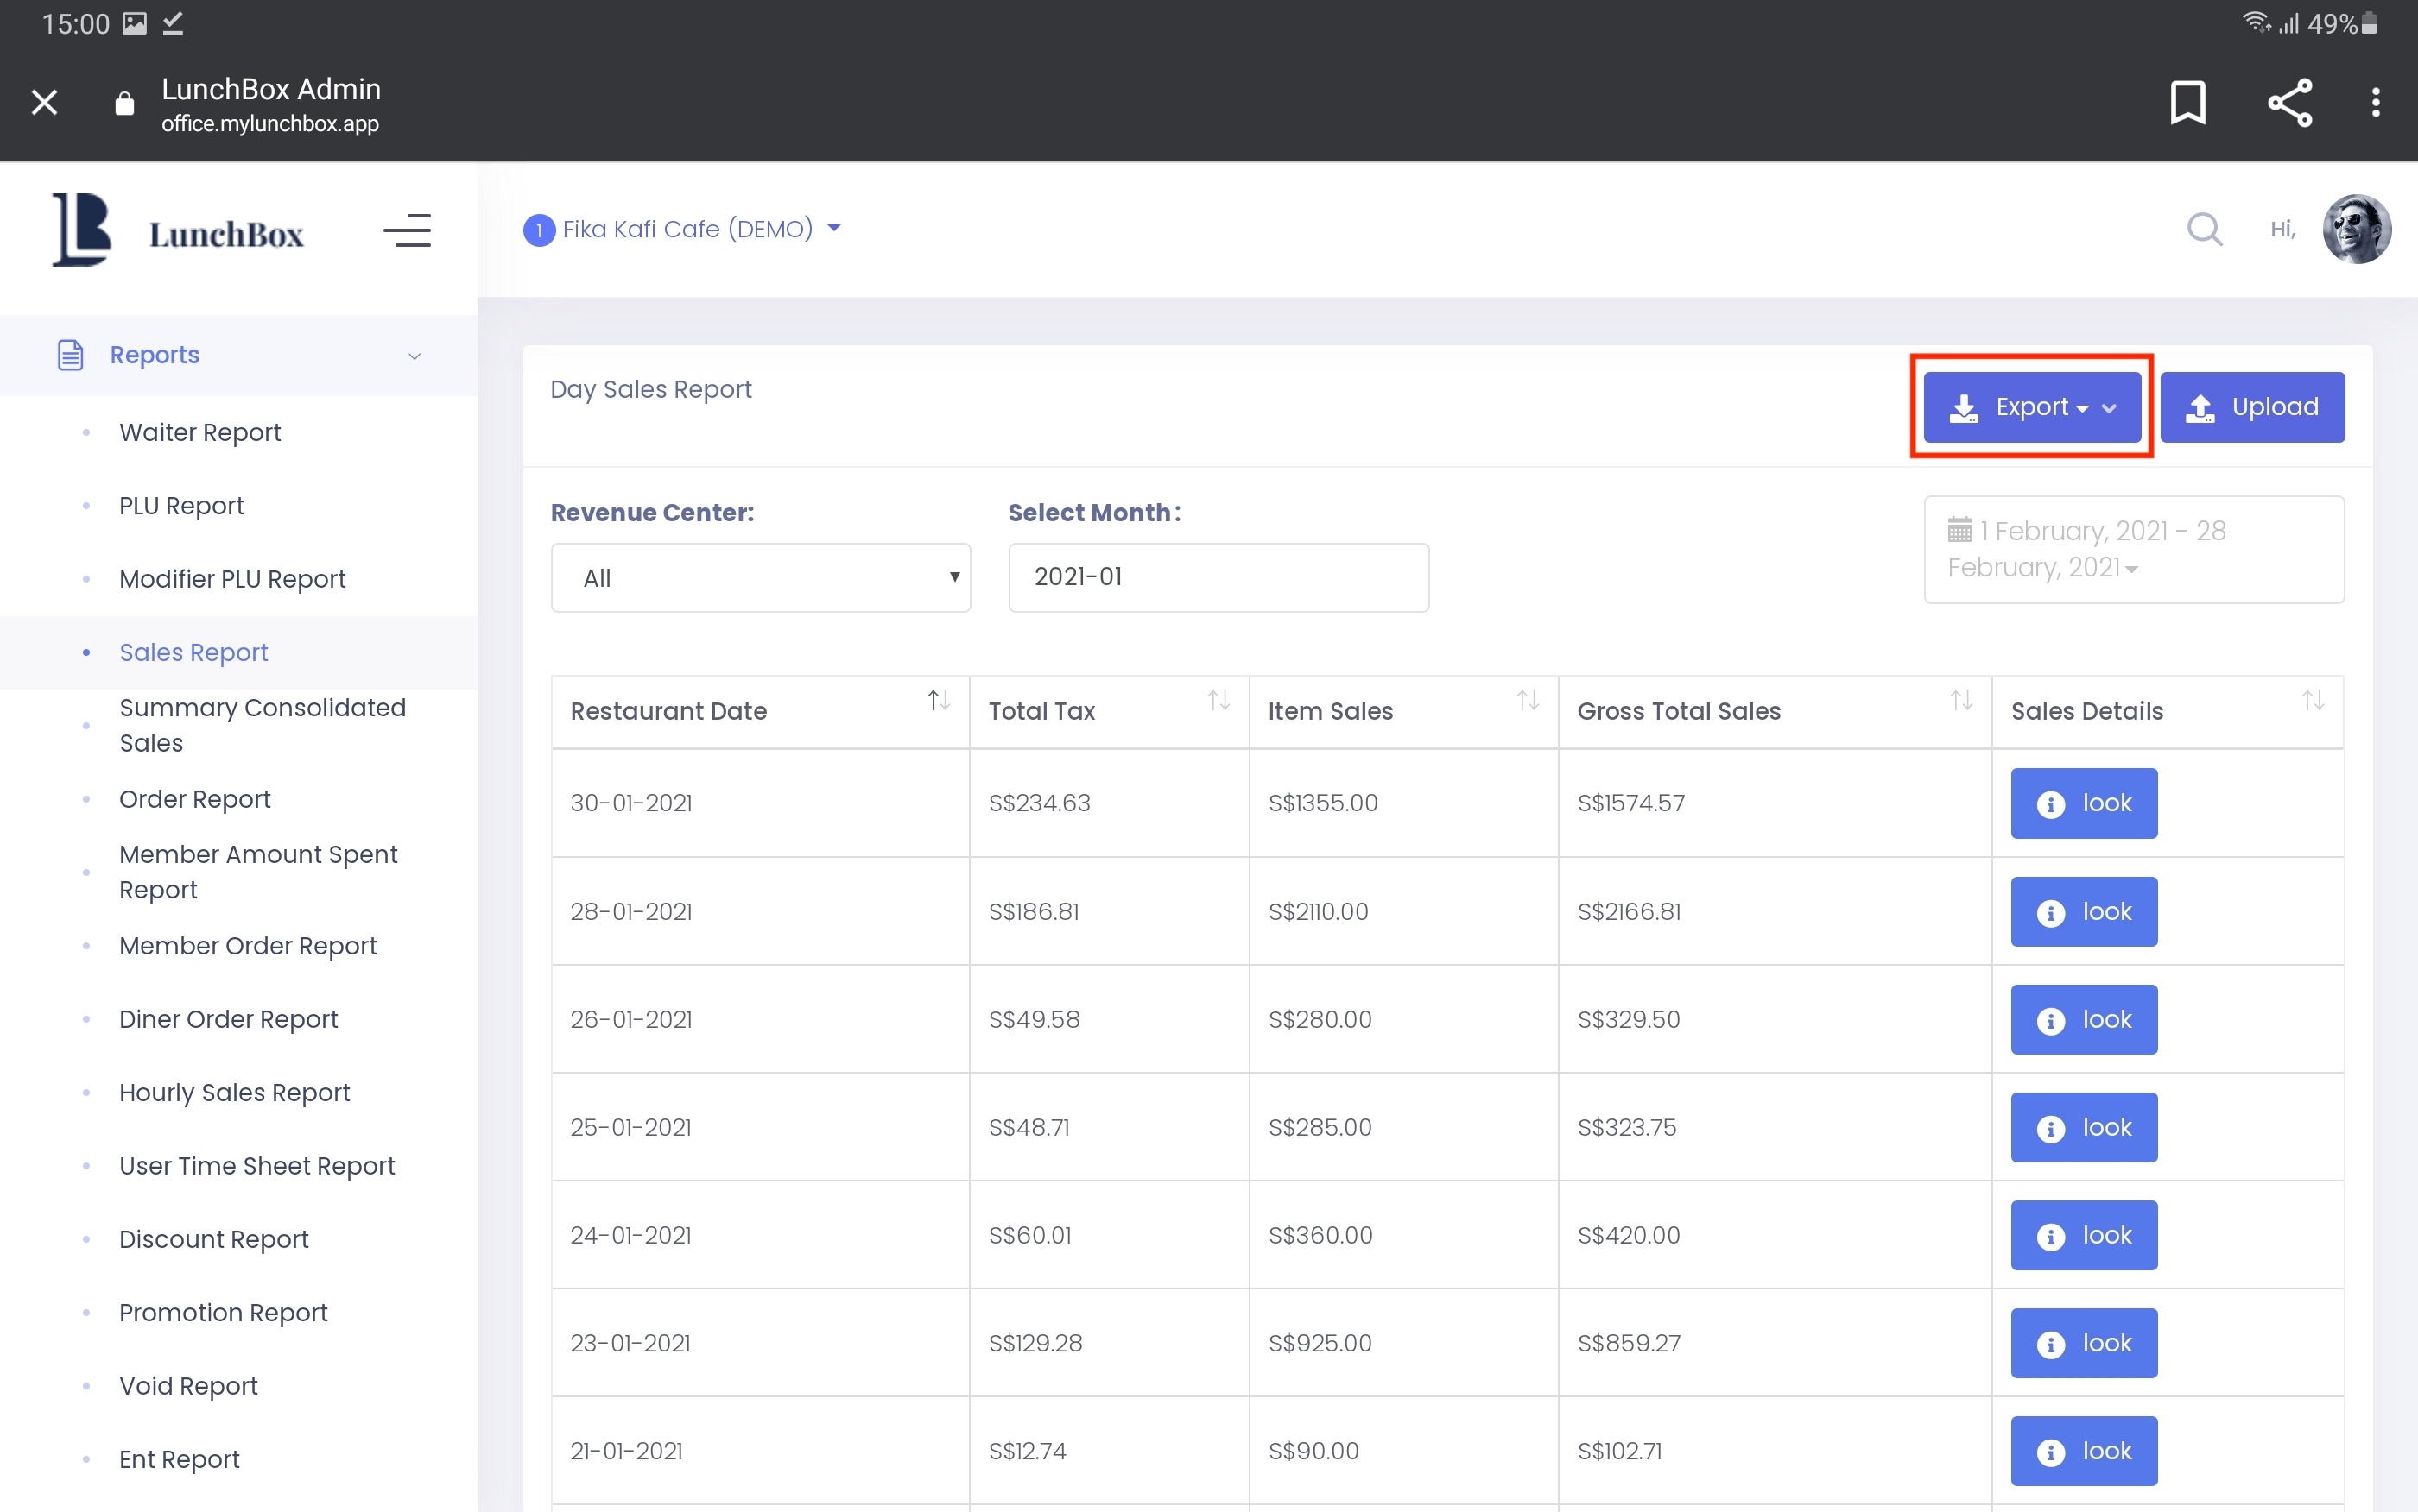Image resolution: width=2418 pixels, height=1512 pixels.
Task: Close the browser tab with X icon
Action: (44, 102)
